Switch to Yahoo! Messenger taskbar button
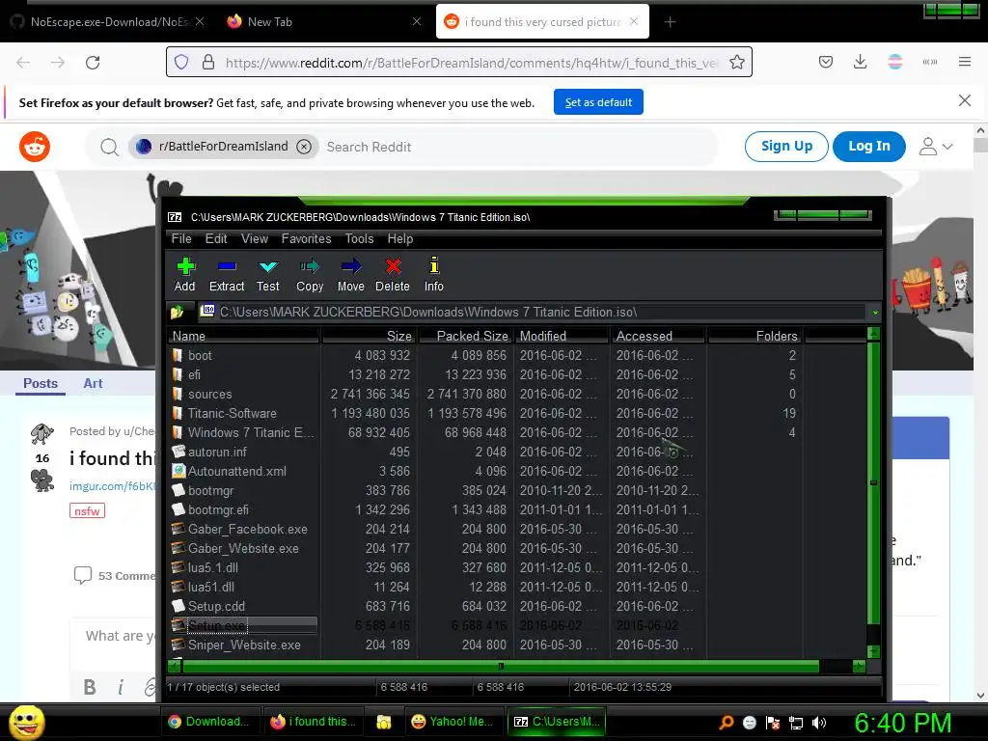The height and width of the screenshot is (741, 988). [453, 722]
